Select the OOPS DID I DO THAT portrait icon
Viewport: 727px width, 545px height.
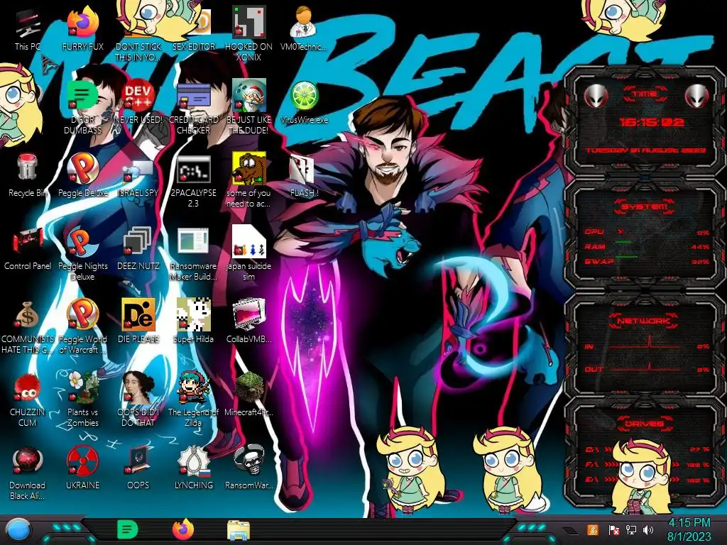(138, 400)
